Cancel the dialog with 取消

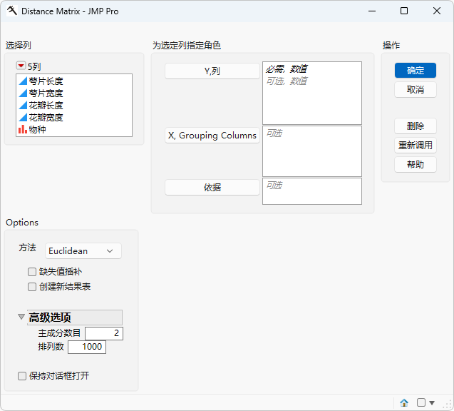[x=416, y=90]
